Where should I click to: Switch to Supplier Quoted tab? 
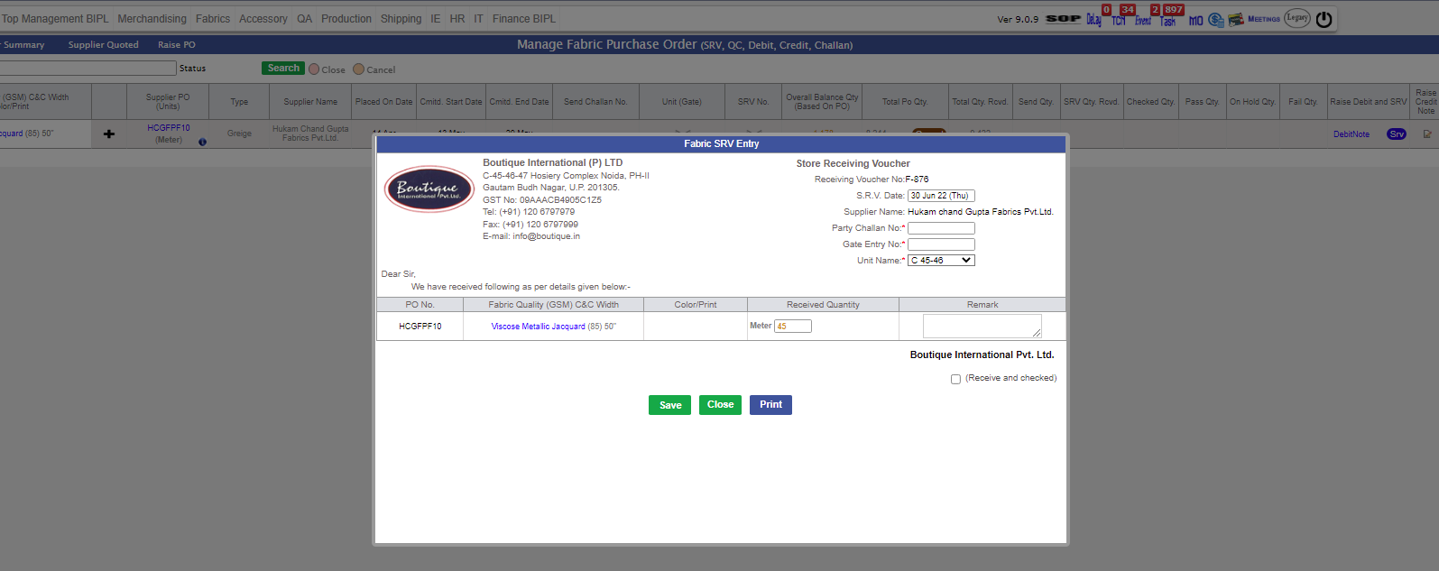(x=104, y=45)
